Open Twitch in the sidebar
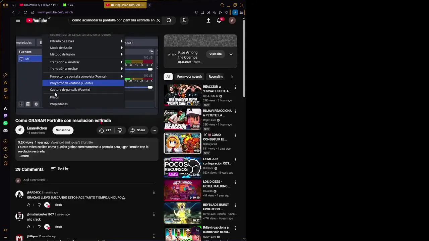This screenshot has height=241, width=429. (x=5, y=116)
